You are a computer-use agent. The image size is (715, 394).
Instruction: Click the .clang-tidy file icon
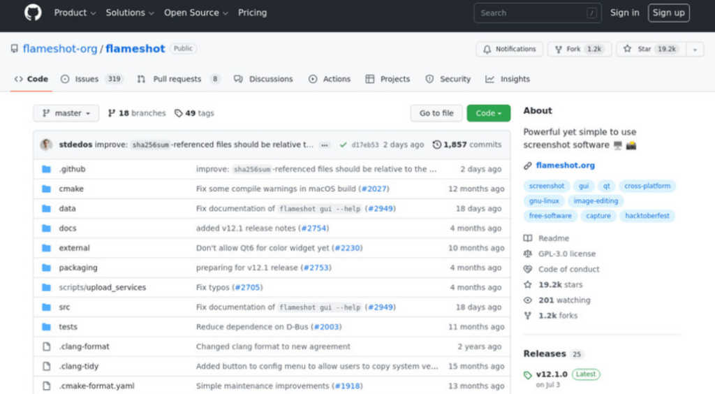click(x=46, y=366)
